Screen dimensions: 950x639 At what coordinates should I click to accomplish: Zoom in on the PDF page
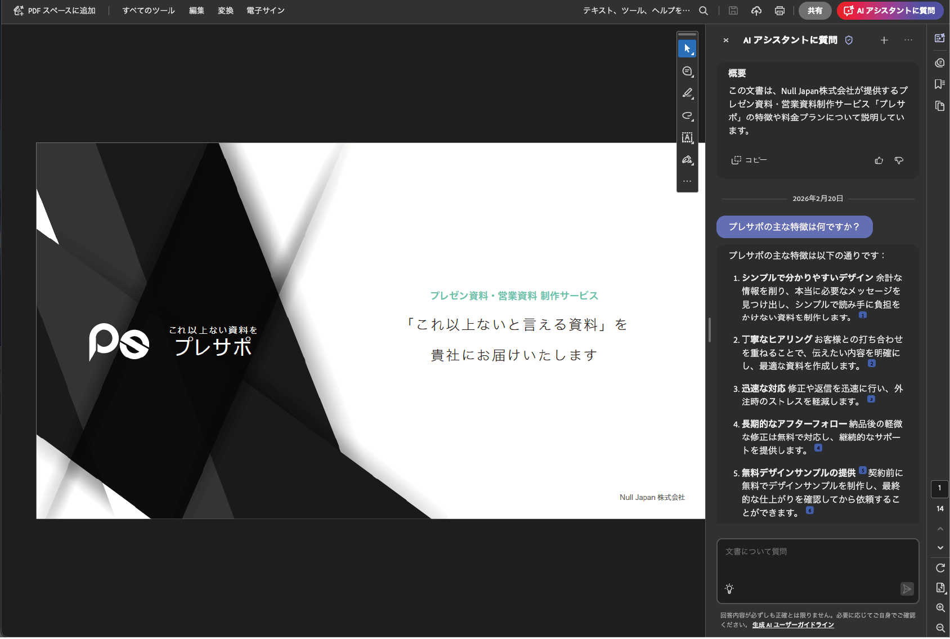[x=939, y=607]
